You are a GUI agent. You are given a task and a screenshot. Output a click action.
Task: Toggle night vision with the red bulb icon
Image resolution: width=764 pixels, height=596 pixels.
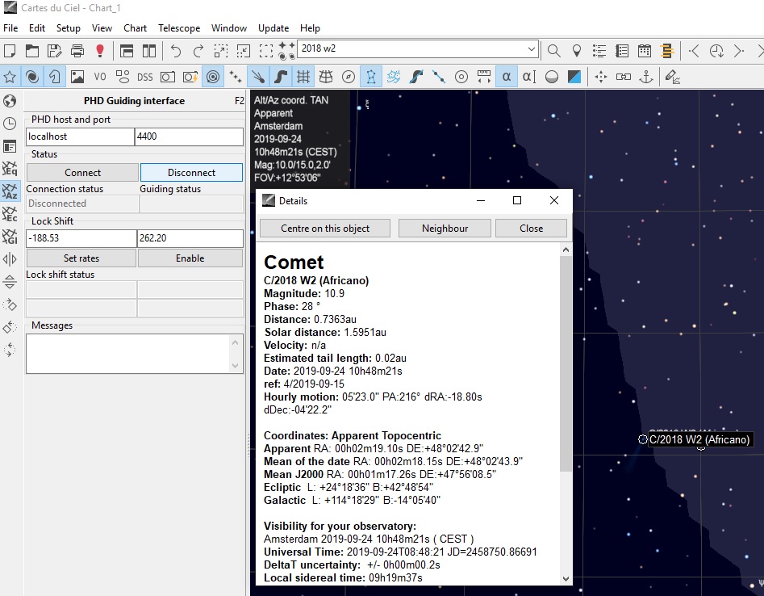[x=100, y=51]
